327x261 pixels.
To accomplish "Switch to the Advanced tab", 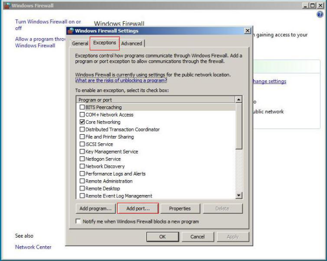I will (132, 43).
